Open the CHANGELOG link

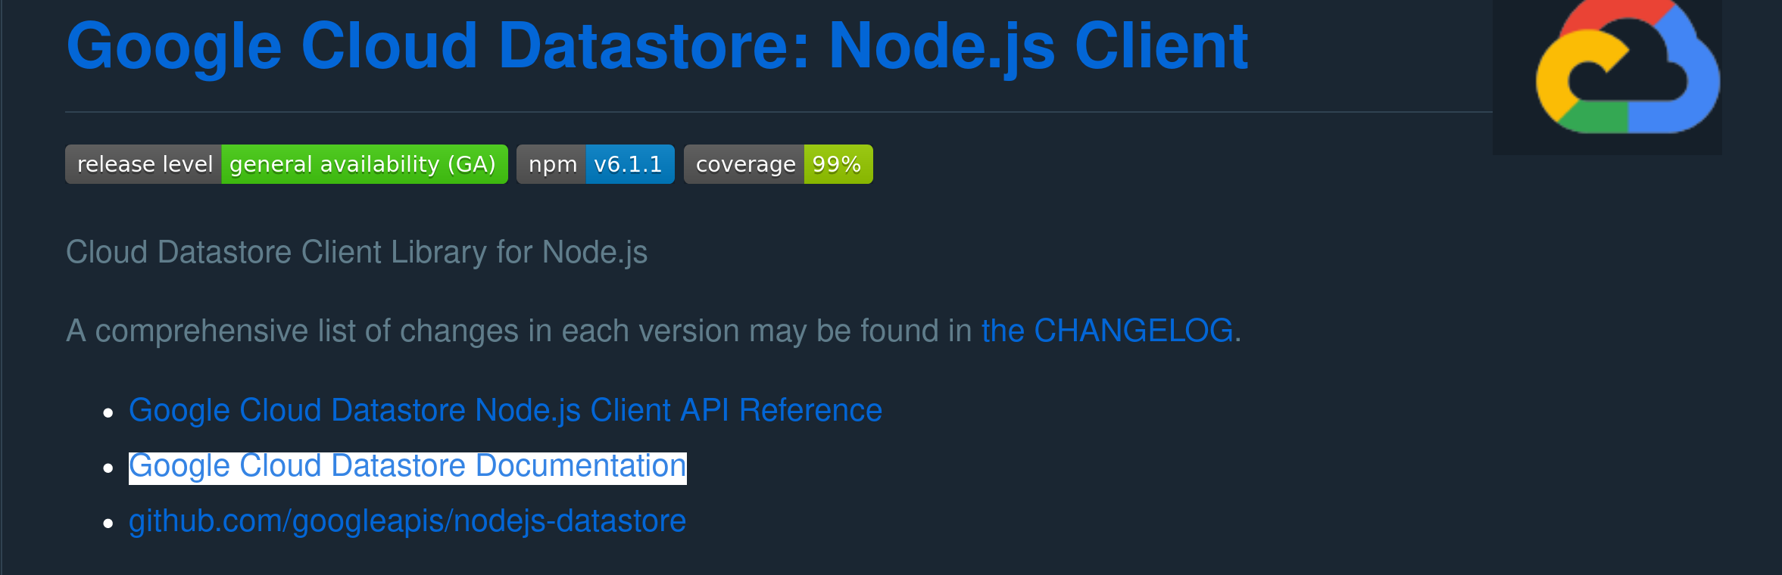pos(1107,331)
